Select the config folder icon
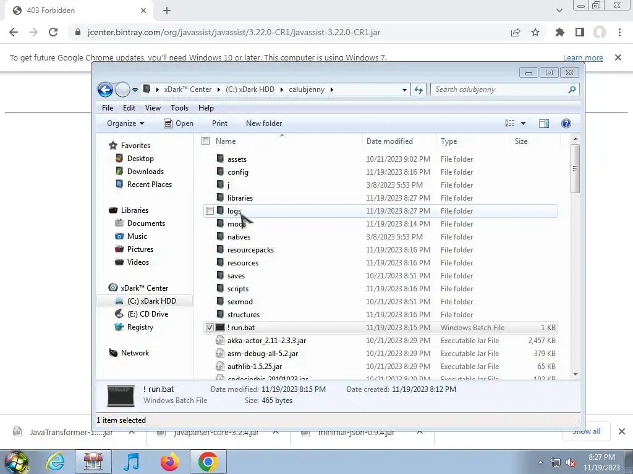Image resolution: width=633 pixels, height=474 pixels. click(220, 172)
